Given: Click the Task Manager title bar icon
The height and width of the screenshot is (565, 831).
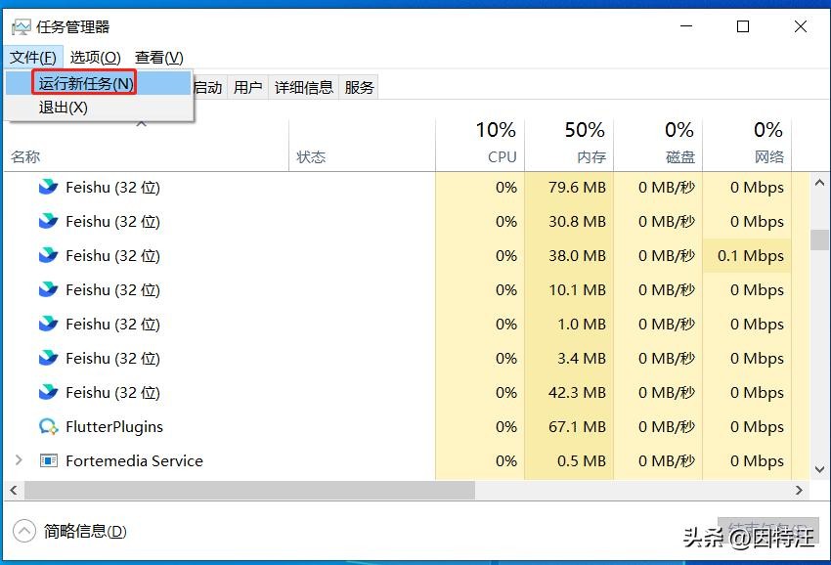Looking at the screenshot, I should click(21, 27).
